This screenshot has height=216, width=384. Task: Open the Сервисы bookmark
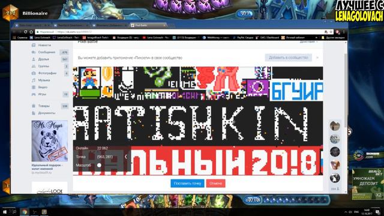coord(20,38)
